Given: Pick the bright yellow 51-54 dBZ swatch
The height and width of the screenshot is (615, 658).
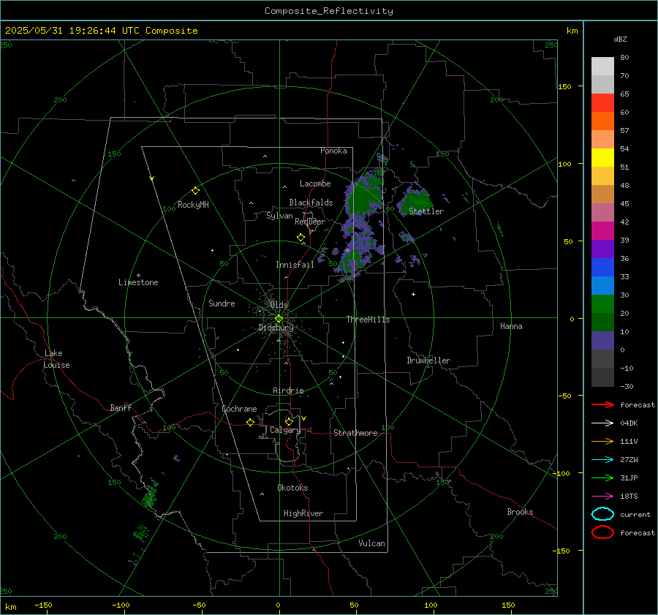Looking at the screenshot, I should click(602, 158).
